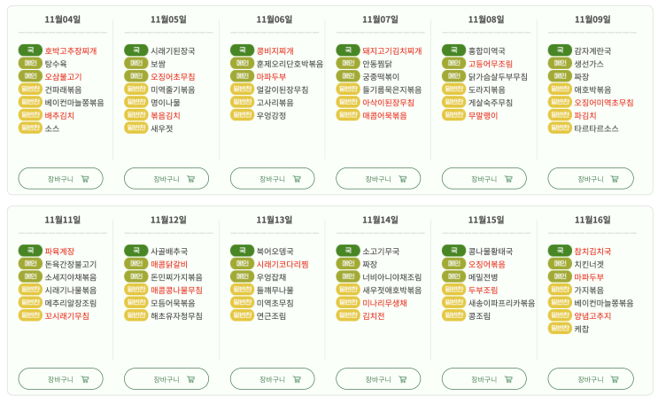The width and height of the screenshot is (658, 396).
Task: Open 매콤닭갈비 from the 11월12일 menu
Action: tap(168, 264)
